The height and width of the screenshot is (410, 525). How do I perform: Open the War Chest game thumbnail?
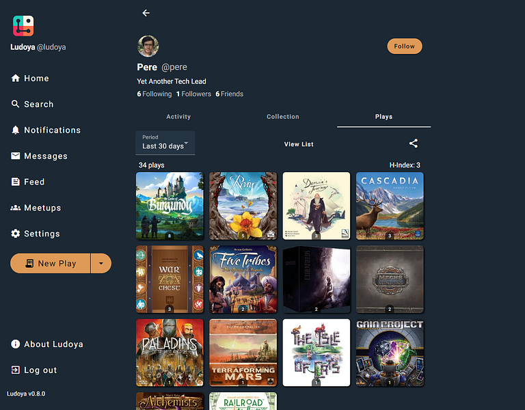point(170,279)
